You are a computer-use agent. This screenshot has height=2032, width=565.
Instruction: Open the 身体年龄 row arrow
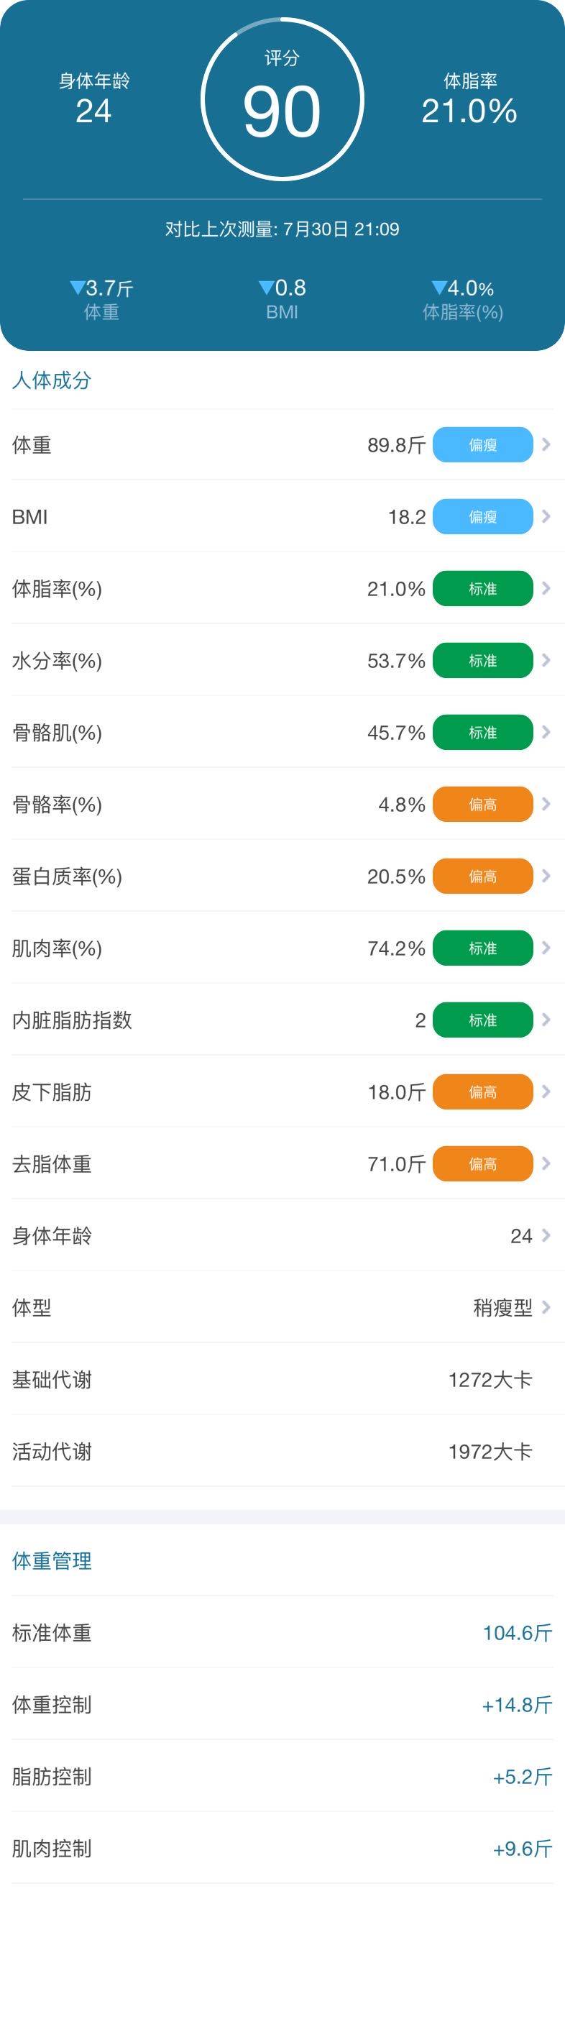click(x=546, y=1235)
